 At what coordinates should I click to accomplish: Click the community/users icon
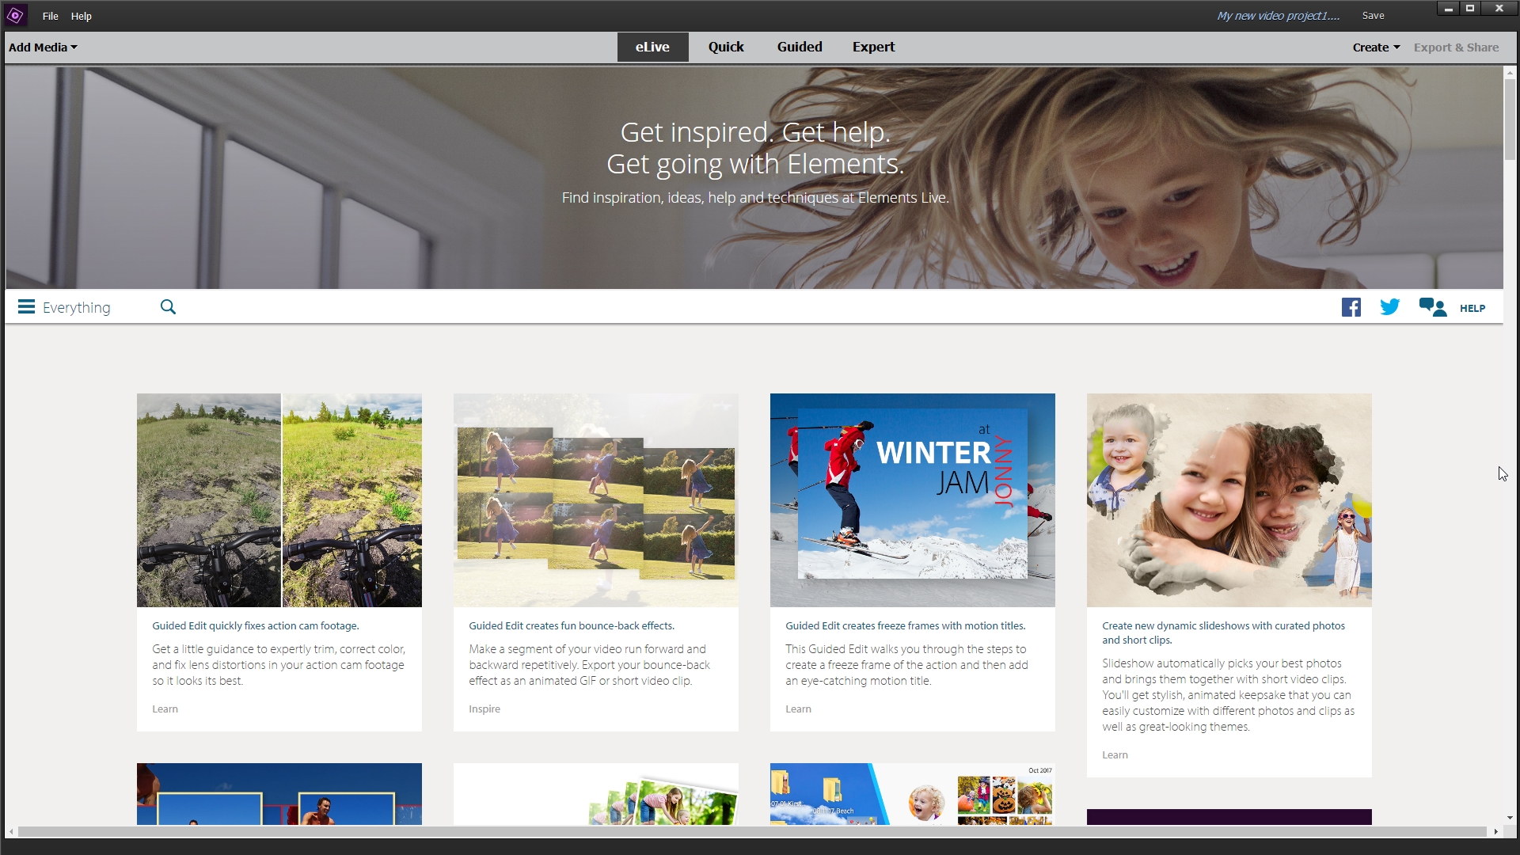(1431, 306)
